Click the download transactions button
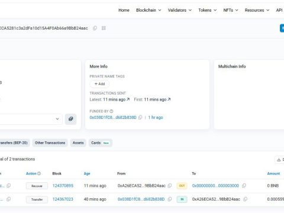The image size is (284, 213). (279, 160)
